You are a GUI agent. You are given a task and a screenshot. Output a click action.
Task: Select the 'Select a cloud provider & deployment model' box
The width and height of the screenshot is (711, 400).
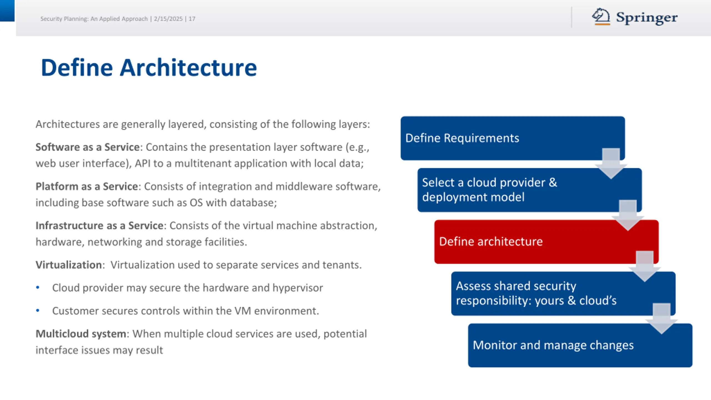530,190
